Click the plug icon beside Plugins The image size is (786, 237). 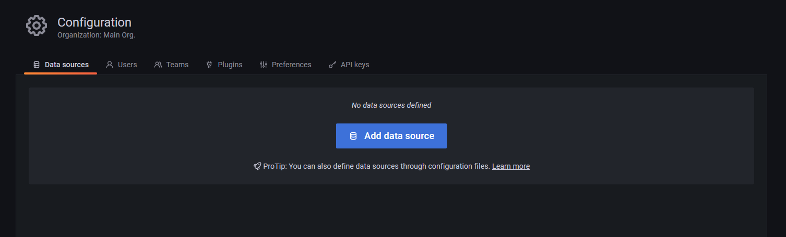pos(209,65)
